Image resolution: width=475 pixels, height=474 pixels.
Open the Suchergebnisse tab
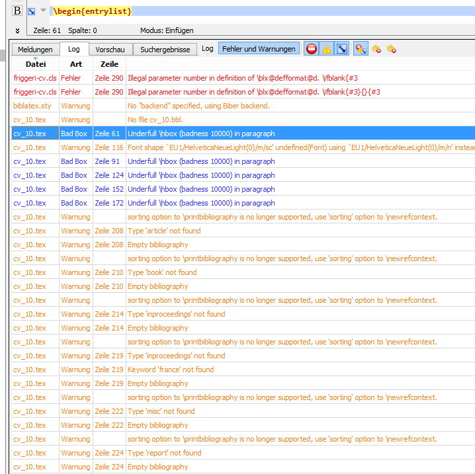165,50
